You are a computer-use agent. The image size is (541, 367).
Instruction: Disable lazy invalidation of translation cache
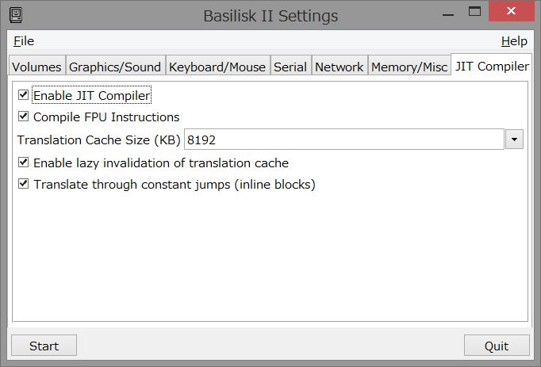click(x=23, y=162)
